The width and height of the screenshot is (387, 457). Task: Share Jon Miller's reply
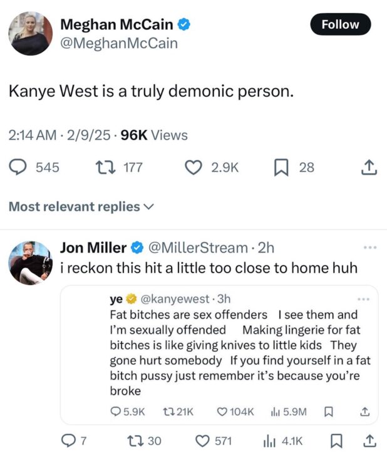(x=369, y=441)
